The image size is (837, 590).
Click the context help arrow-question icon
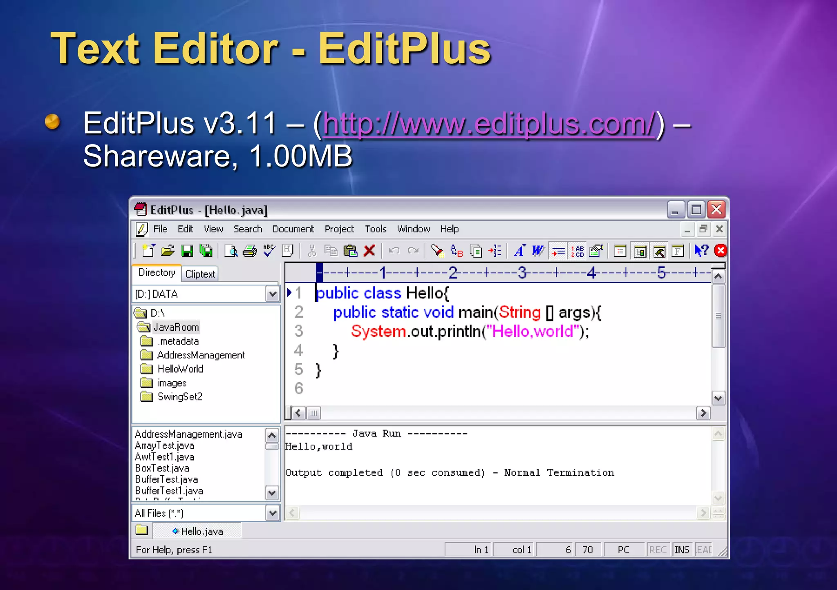701,250
